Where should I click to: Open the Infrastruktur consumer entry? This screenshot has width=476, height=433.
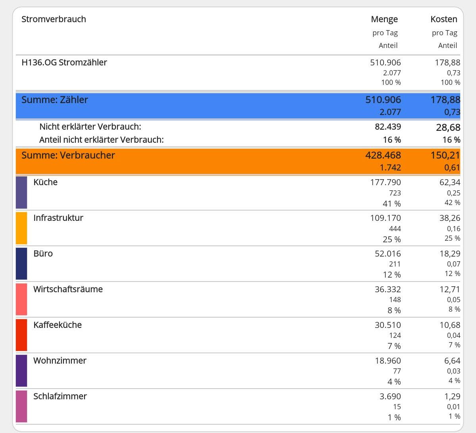tap(58, 218)
